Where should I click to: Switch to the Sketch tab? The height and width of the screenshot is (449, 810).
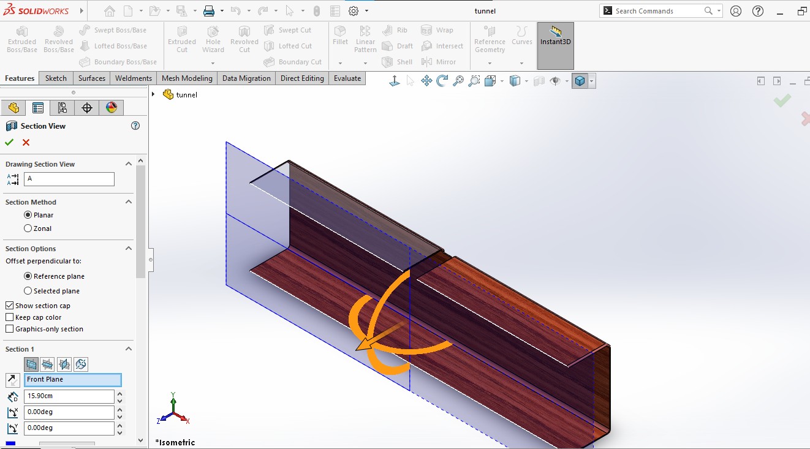point(56,78)
